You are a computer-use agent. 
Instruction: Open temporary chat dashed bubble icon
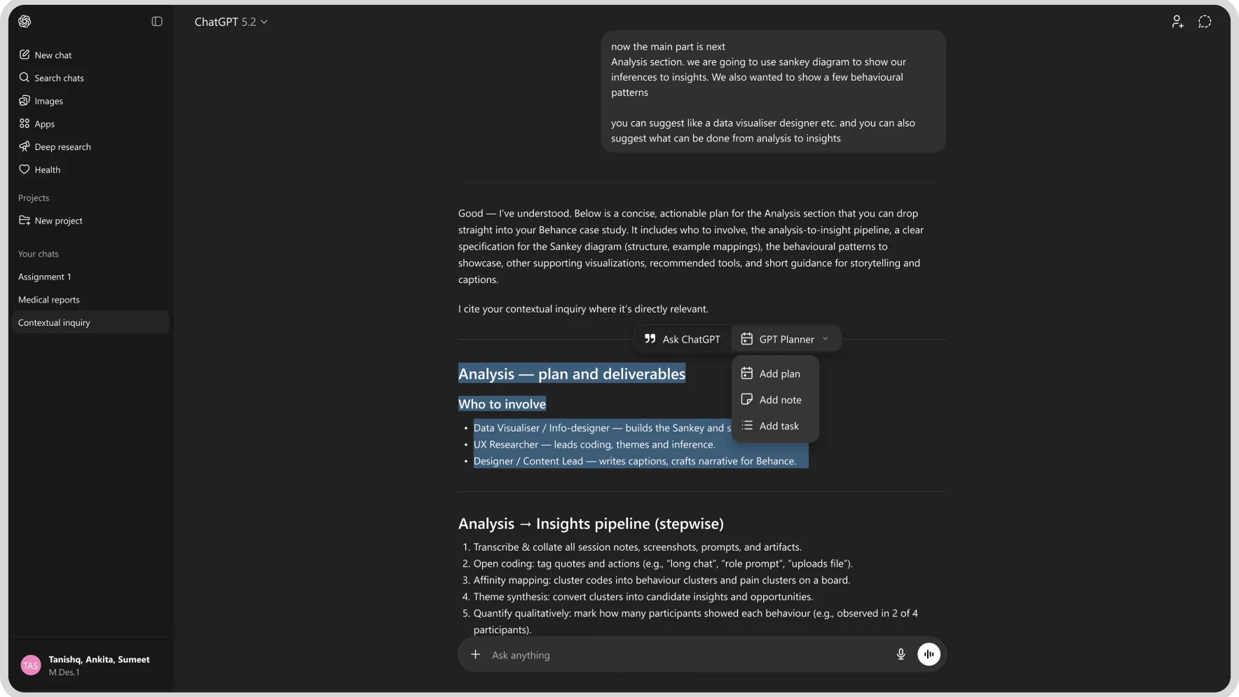pos(1205,22)
